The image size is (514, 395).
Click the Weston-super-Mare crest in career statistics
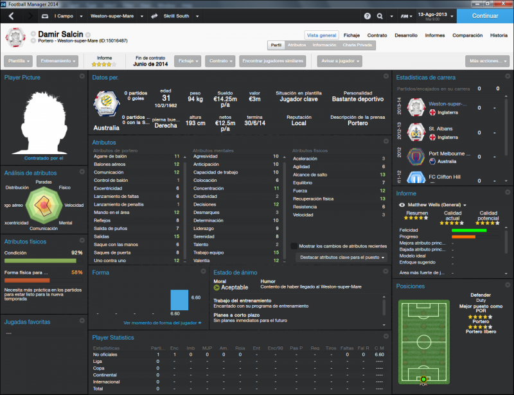(416, 108)
